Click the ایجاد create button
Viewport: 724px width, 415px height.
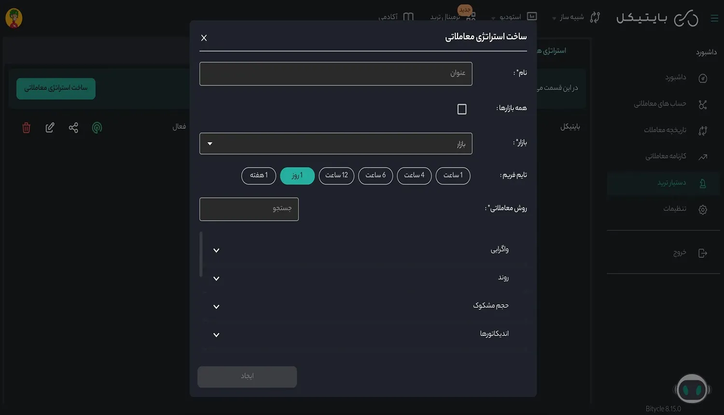247,376
